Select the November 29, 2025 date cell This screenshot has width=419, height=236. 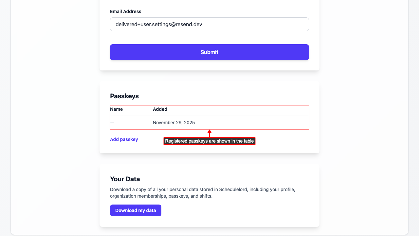[174, 123]
